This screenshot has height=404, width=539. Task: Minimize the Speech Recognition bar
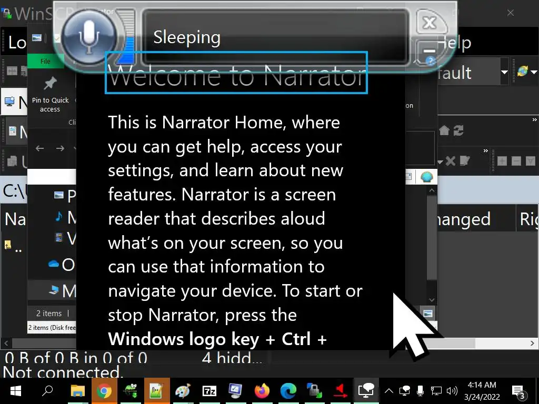[429, 51]
